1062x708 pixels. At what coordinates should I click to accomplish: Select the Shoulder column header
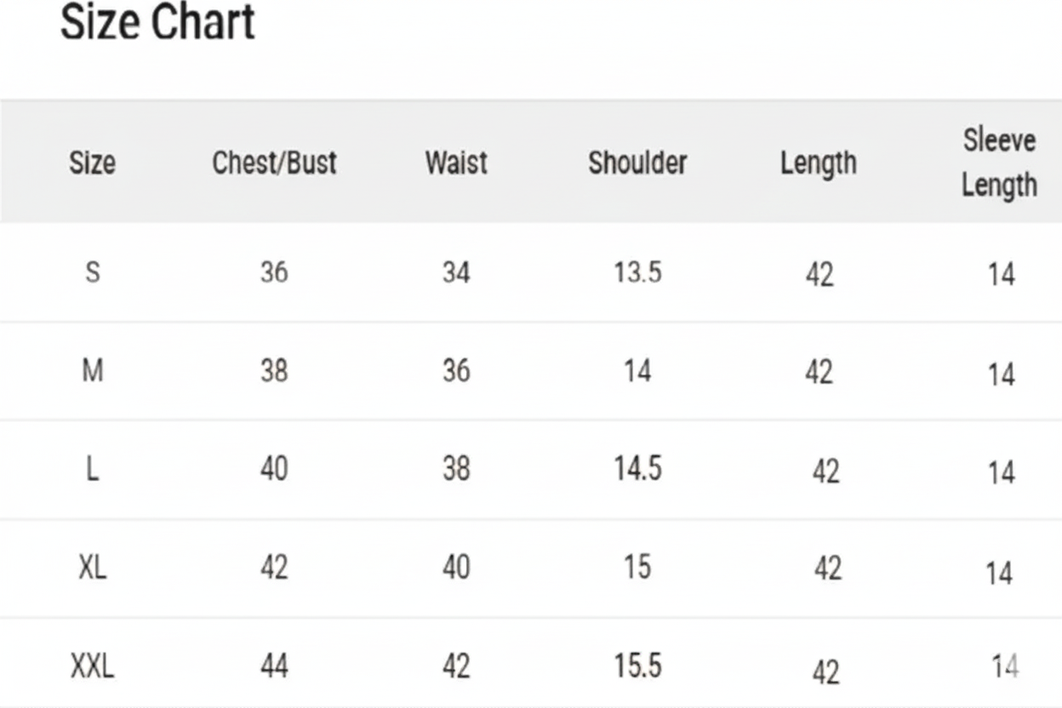pos(637,162)
